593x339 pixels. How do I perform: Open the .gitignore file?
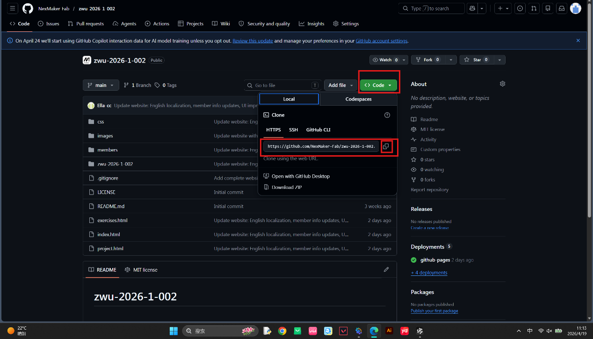pyautogui.click(x=108, y=178)
